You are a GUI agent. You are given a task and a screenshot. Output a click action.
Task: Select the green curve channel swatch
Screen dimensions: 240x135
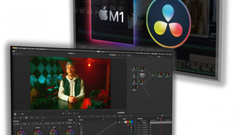click(130, 122)
